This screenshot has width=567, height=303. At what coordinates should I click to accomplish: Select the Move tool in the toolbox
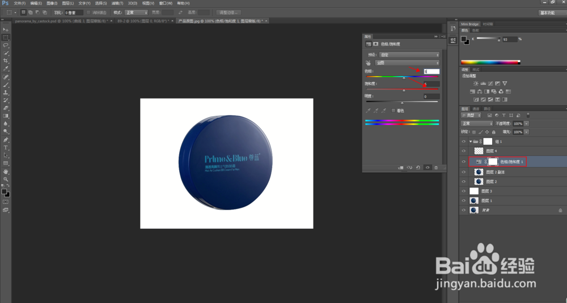pos(6,29)
